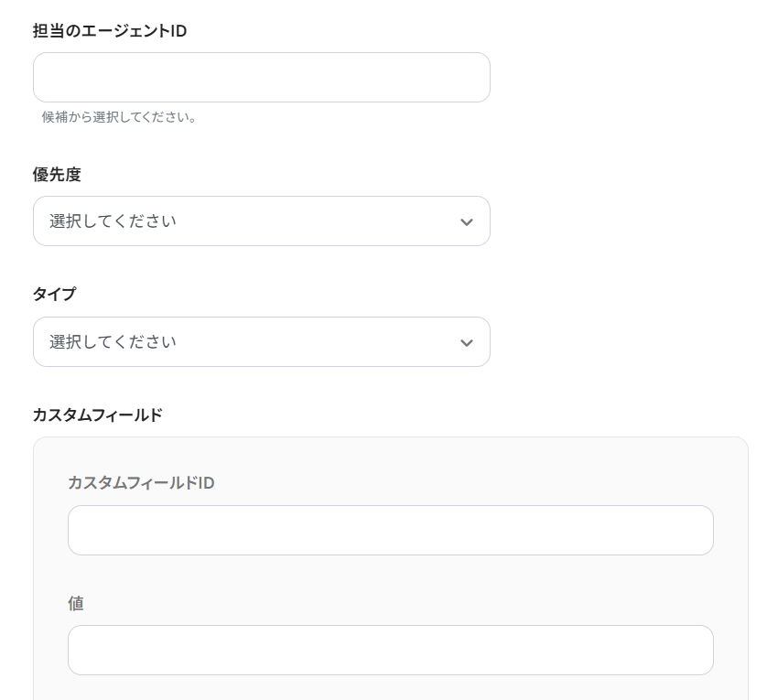Image resolution: width=767 pixels, height=700 pixels.
Task: Click into the カスタムフィールドID text box
Action: click(x=390, y=531)
